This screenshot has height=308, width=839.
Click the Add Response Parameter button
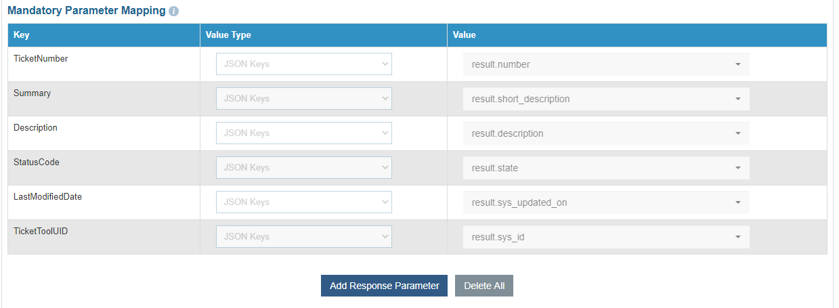[x=384, y=286]
